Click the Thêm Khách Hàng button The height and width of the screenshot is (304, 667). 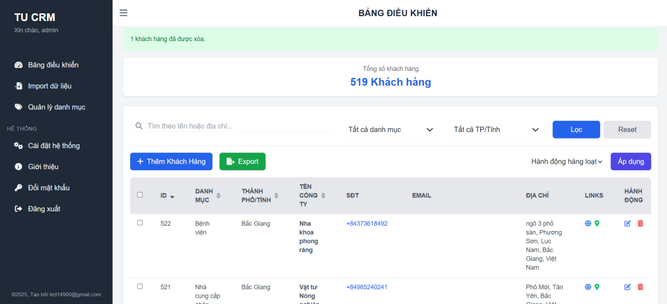coord(171,161)
